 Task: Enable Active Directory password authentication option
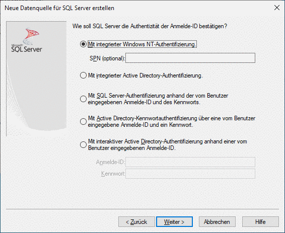click(x=83, y=121)
